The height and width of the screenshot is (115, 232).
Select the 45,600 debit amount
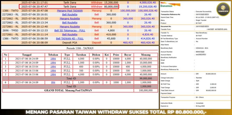click(111, 39)
